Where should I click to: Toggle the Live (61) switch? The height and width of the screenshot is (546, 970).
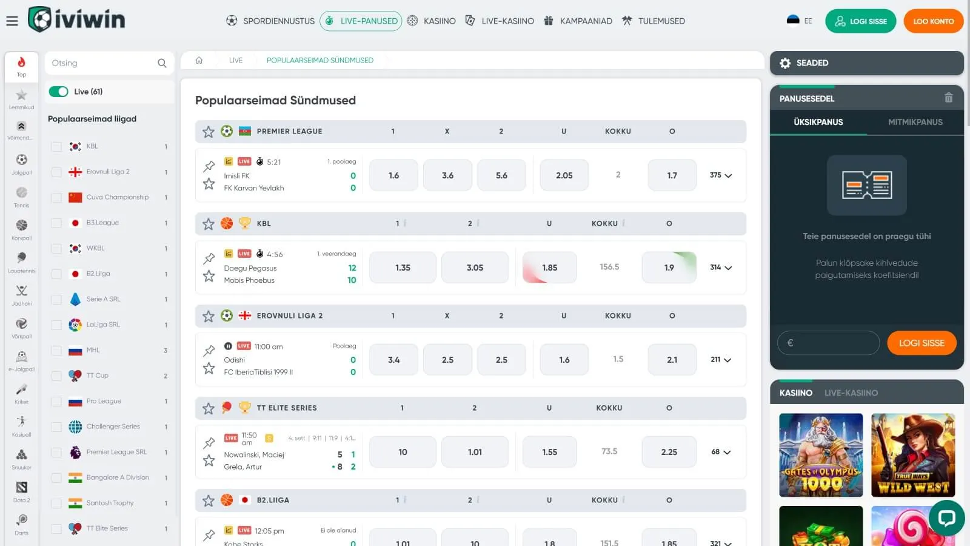(59, 92)
